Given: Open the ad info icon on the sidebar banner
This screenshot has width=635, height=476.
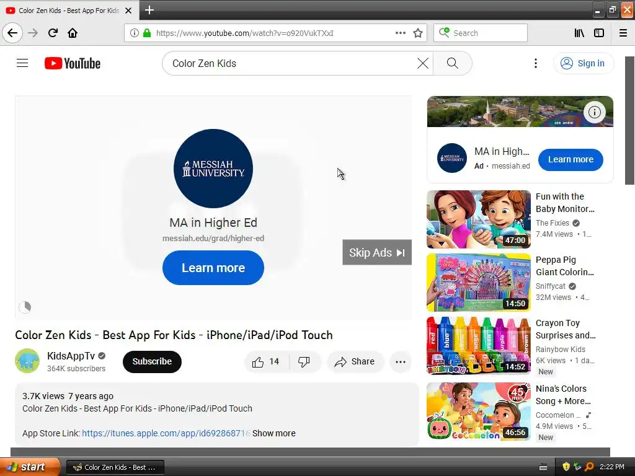Looking at the screenshot, I should point(595,112).
